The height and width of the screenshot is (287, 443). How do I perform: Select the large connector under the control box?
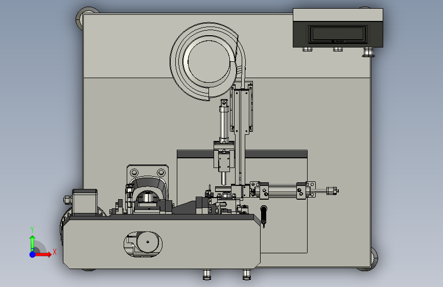[x=368, y=52]
